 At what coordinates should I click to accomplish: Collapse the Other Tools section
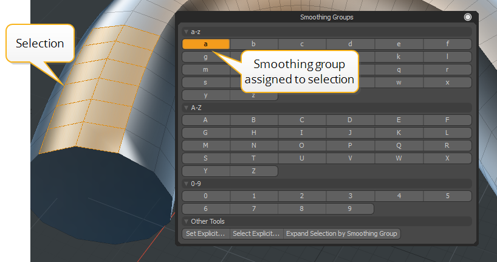point(187,221)
